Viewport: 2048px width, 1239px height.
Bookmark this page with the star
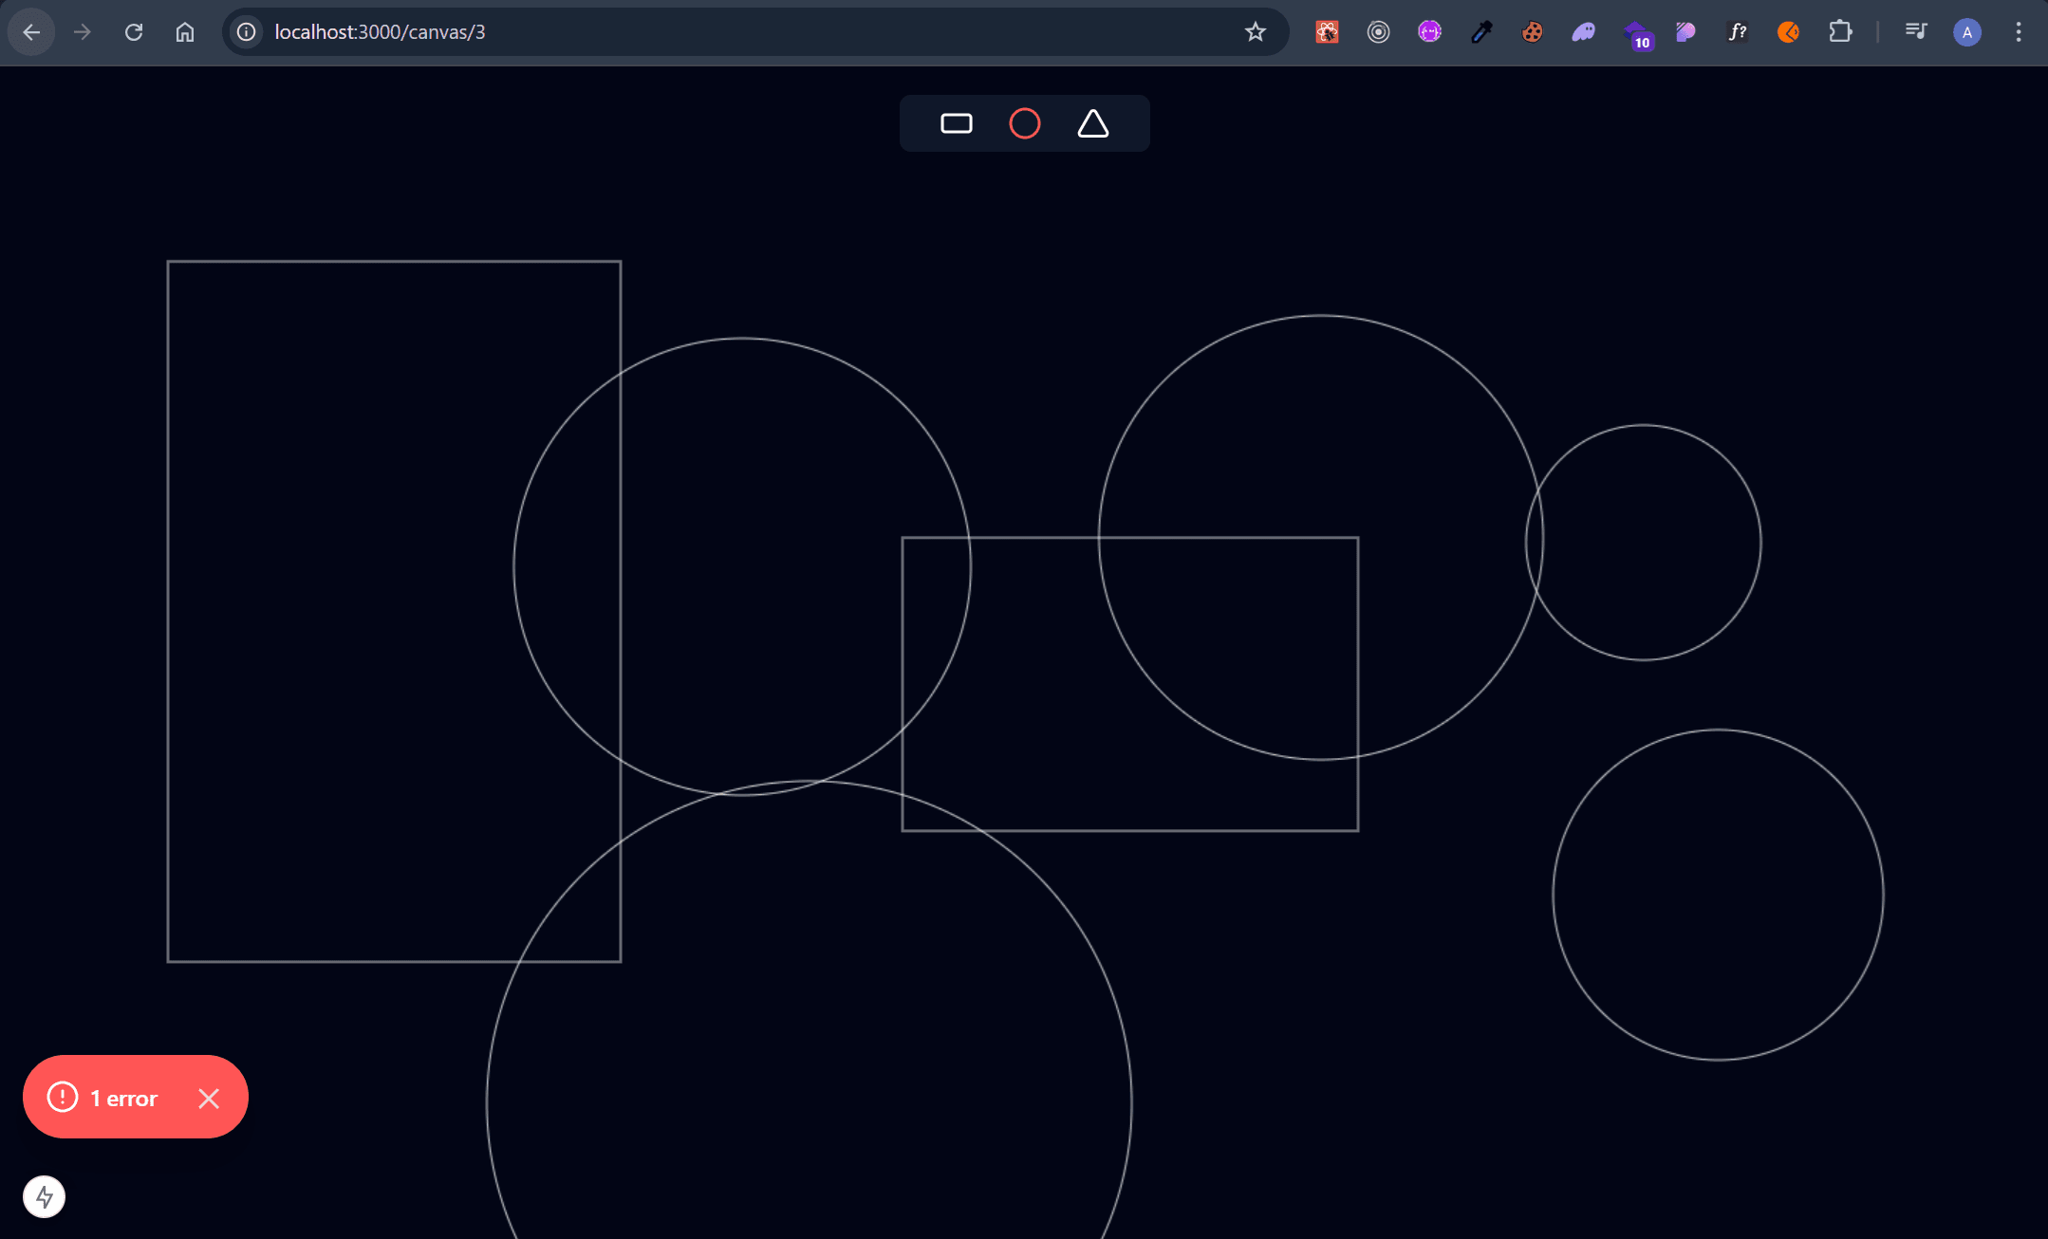tap(1255, 32)
